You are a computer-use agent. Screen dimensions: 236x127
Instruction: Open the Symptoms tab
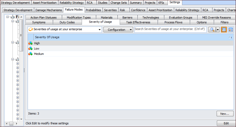tap(39, 22)
